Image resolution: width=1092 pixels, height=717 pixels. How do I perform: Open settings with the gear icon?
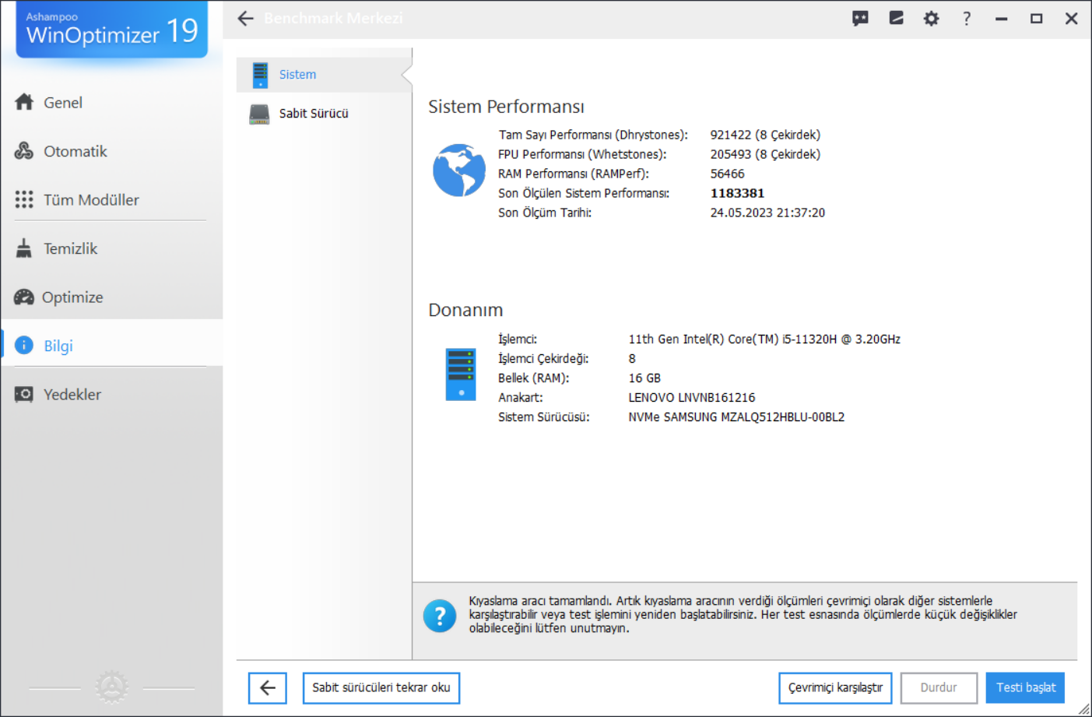931,19
